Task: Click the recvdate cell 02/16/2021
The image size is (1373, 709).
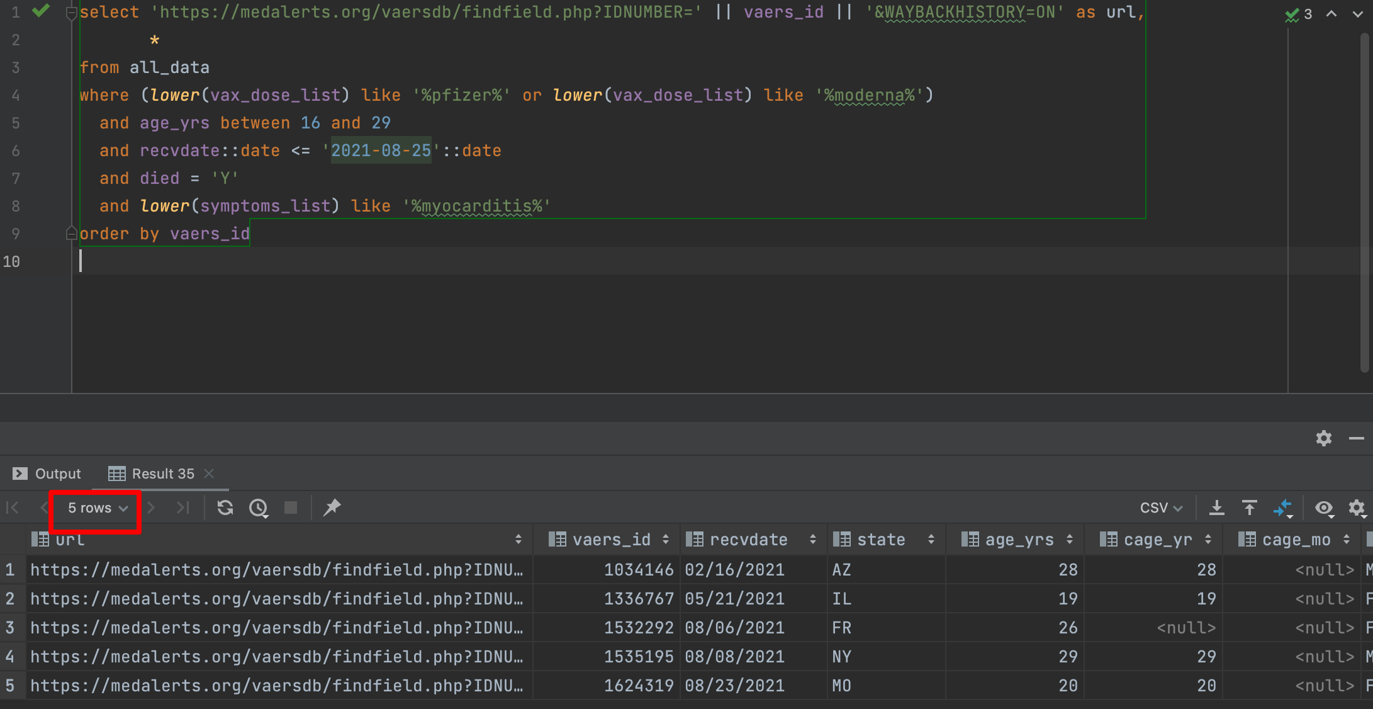Action: [753, 570]
